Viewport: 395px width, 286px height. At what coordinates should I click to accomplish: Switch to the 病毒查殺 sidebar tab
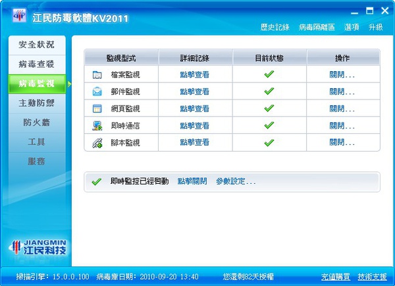37,65
